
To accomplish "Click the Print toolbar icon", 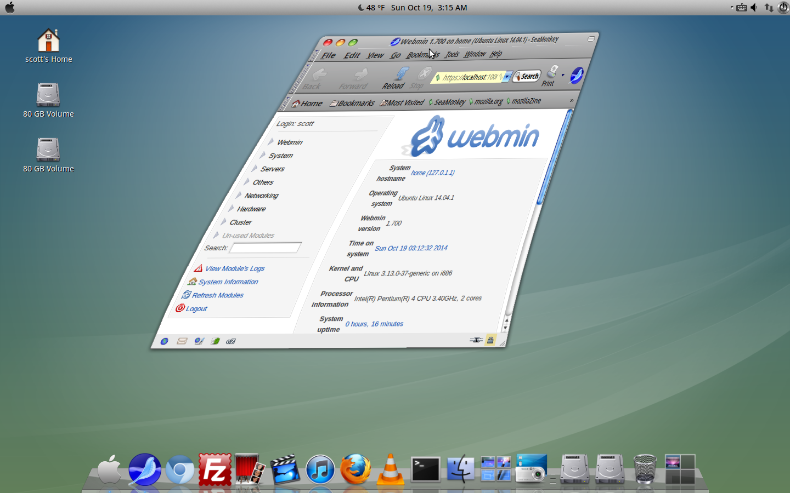I will pos(550,76).
